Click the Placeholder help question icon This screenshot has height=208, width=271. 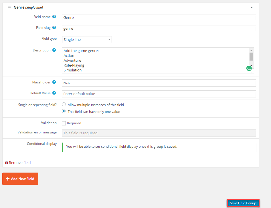pos(54,82)
